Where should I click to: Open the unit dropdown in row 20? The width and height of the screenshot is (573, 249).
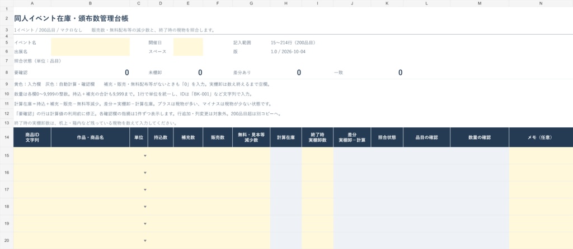pyautogui.click(x=145, y=241)
